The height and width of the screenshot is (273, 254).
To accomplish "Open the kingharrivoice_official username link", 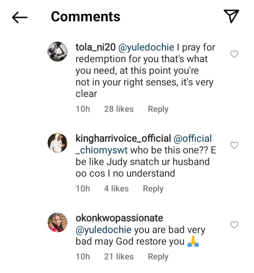I will [x=123, y=138].
